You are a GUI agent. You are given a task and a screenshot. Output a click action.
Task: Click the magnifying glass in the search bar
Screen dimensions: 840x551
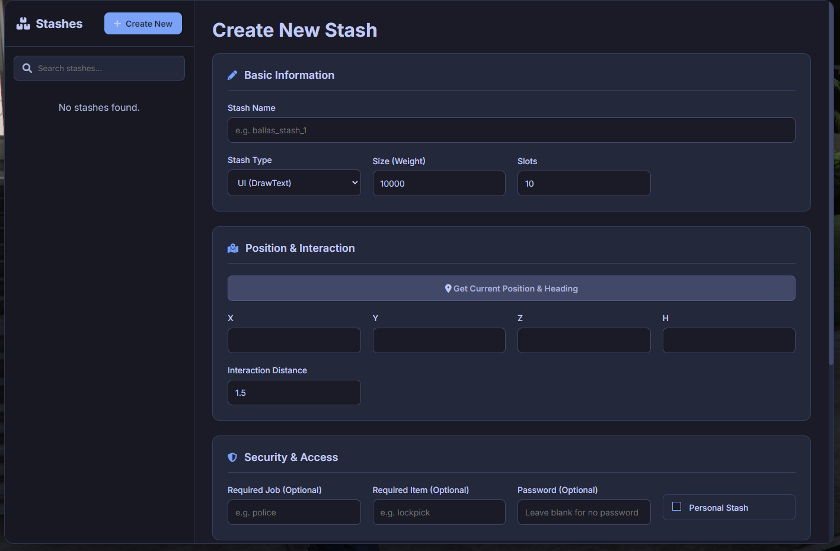27,68
